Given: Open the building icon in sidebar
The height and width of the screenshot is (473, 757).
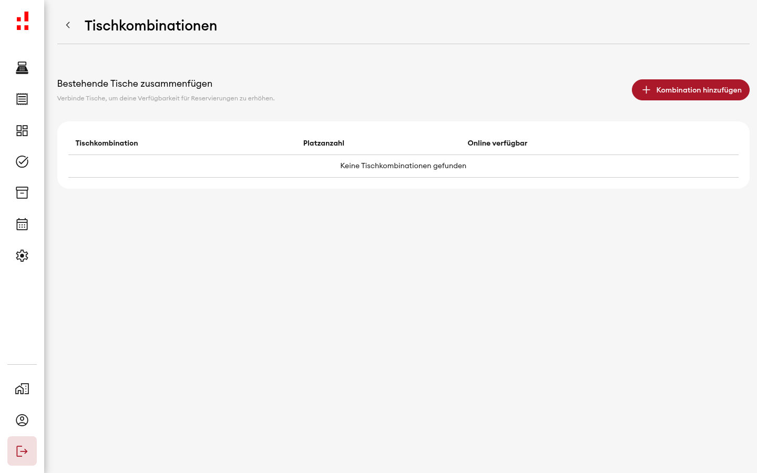Looking at the screenshot, I should click(22, 389).
